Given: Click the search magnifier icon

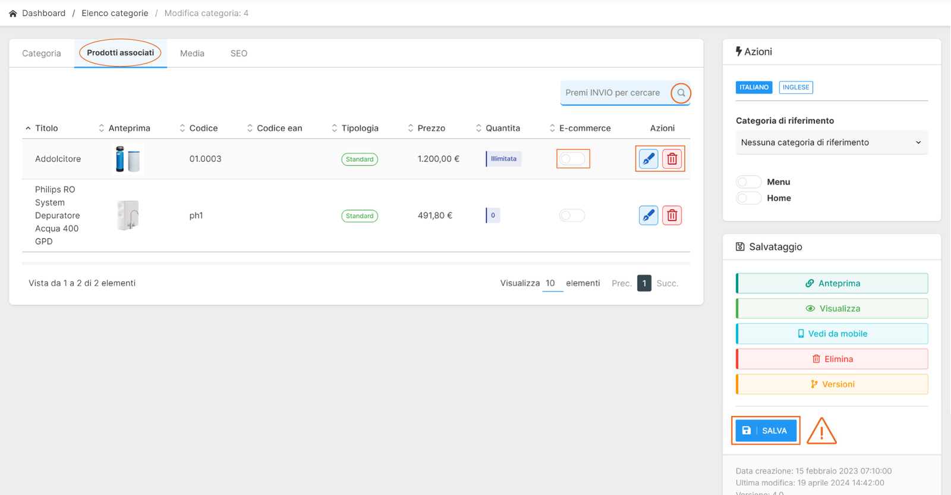Looking at the screenshot, I should coord(681,93).
